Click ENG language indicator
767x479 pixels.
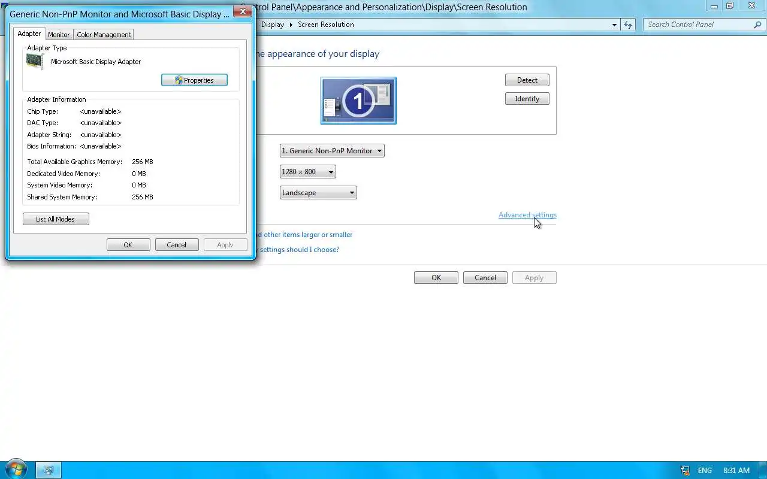click(x=705, y=471)
